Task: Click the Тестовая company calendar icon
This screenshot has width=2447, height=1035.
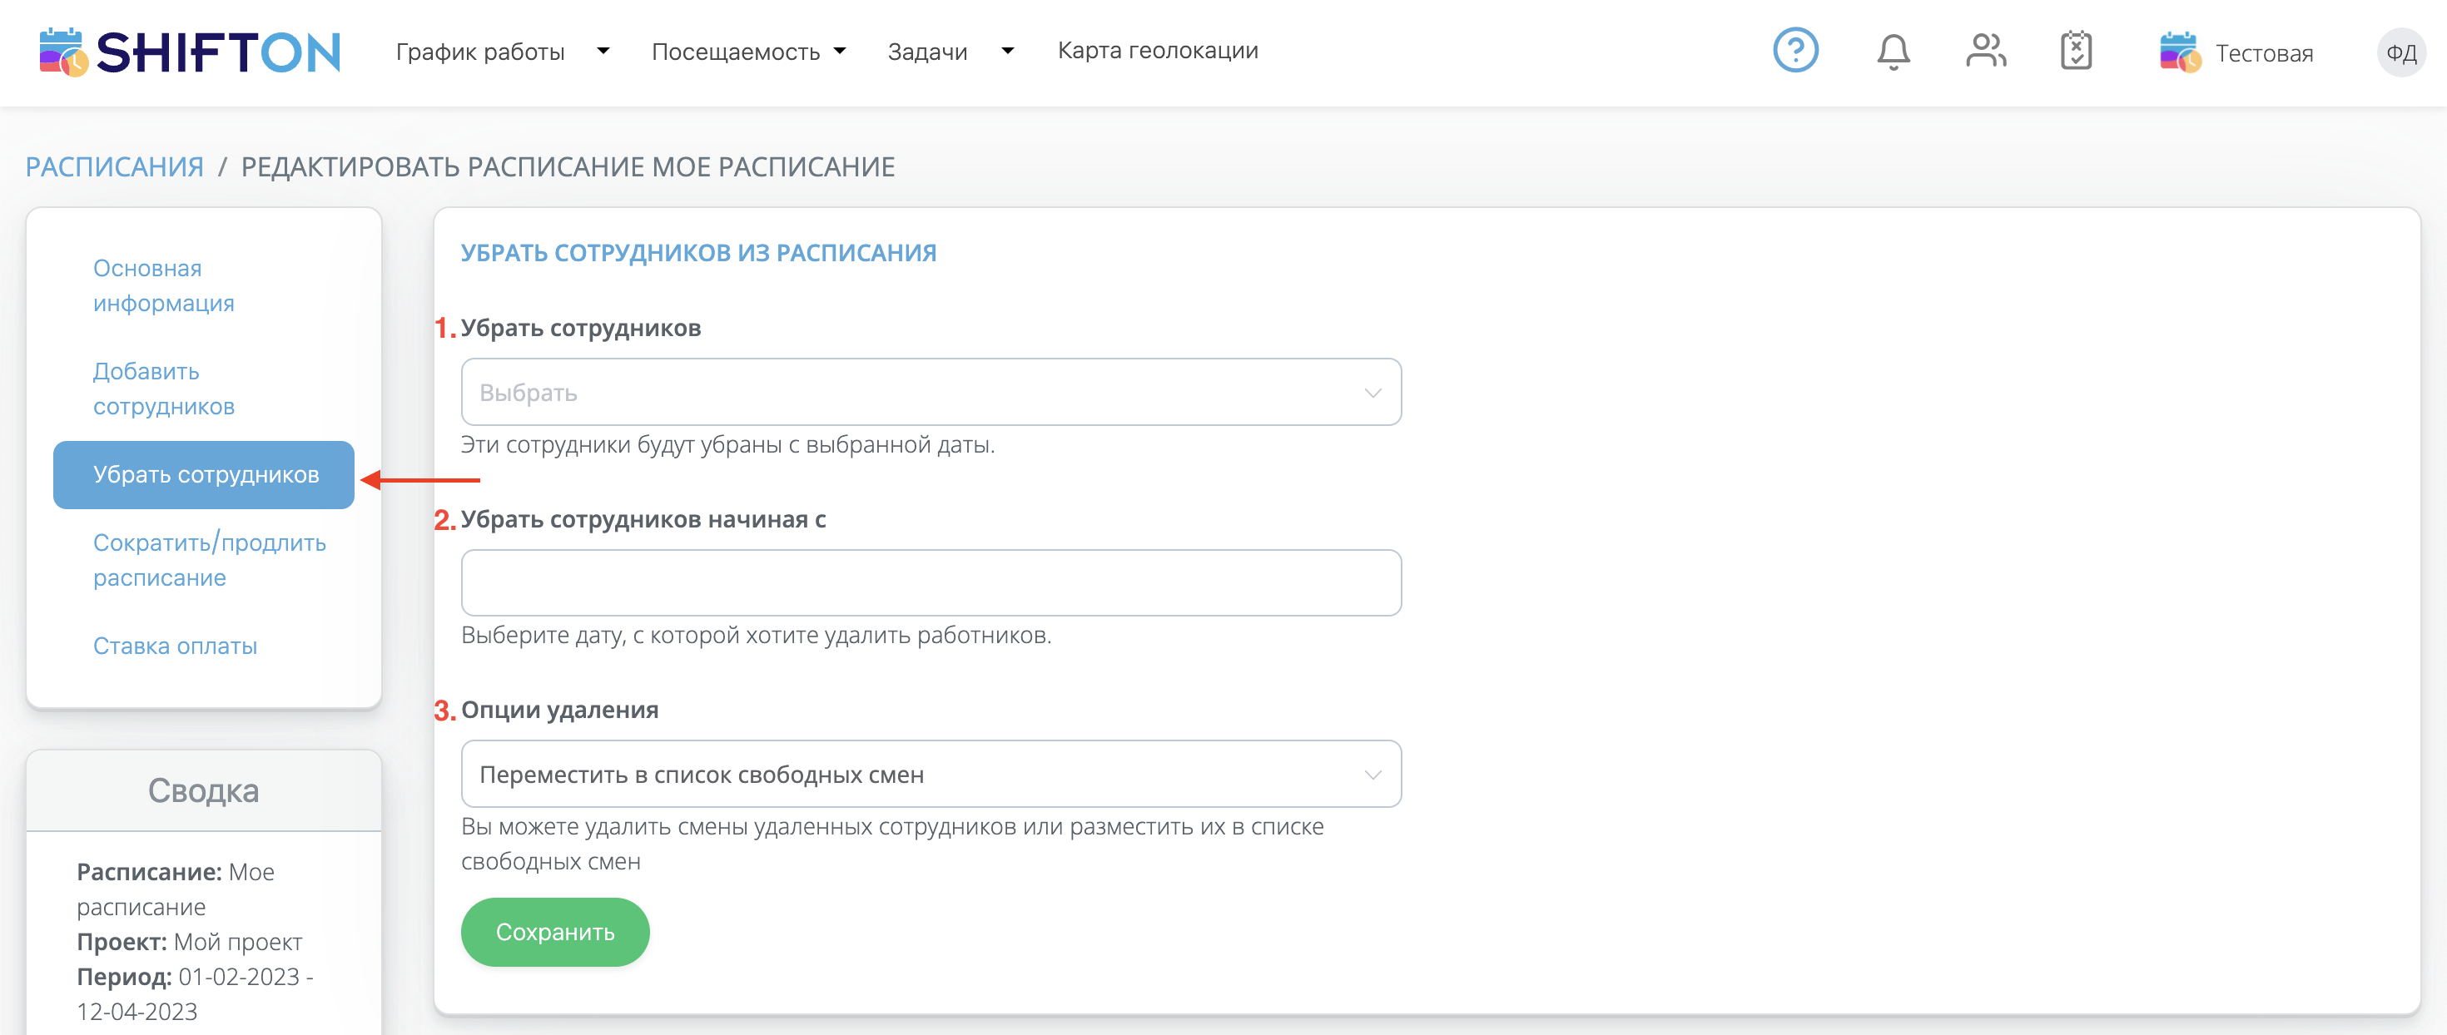Action: pyautogui.click(x=2180, y=52)
